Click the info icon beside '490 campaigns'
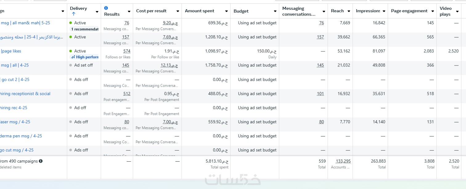This screenshot has width=466, height=189. [41, 161]
